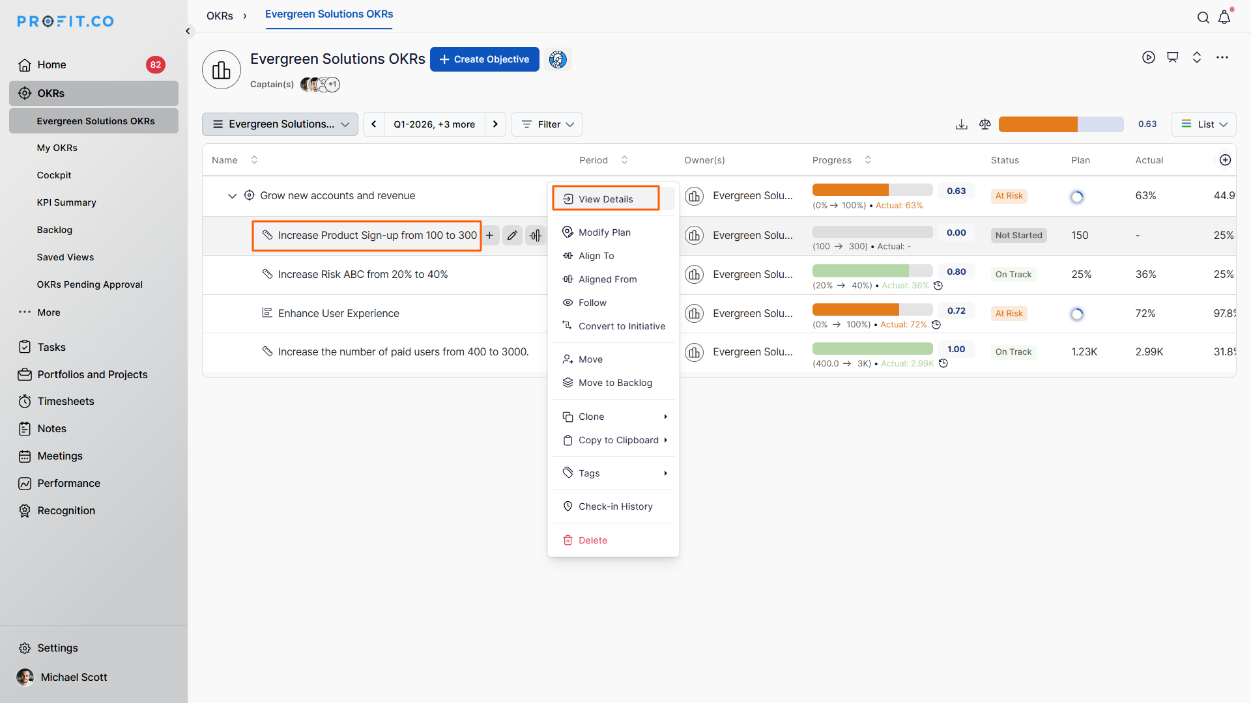Open the notifications bell

(x=1224, y=18)
